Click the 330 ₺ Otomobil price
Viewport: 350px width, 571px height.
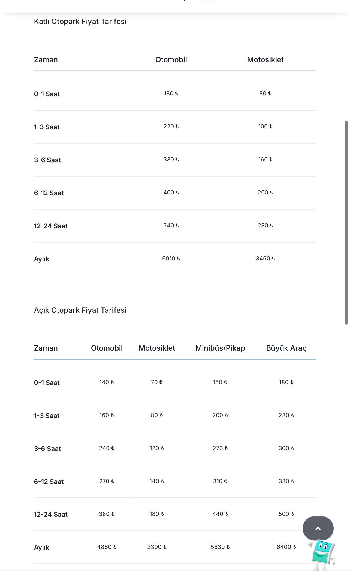point(171,160)
